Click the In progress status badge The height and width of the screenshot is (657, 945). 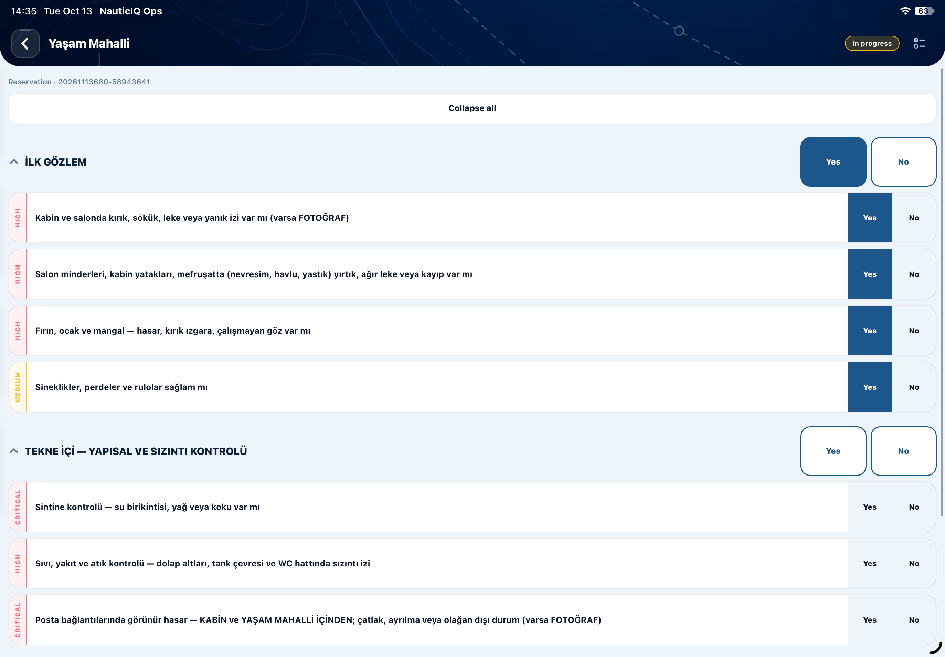(x=872, y=43)
